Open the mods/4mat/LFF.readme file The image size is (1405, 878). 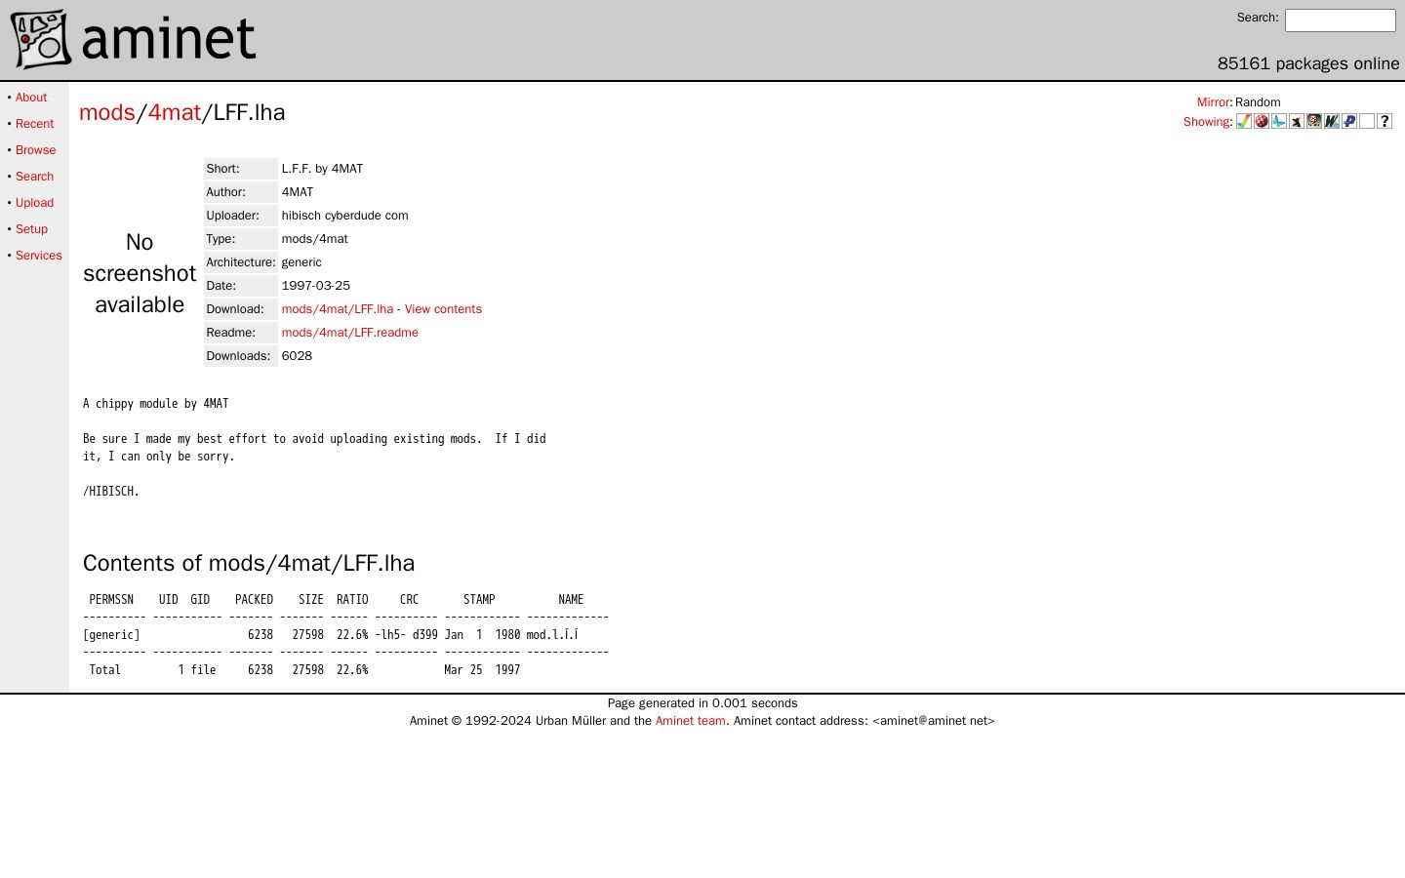click(350, 333)
